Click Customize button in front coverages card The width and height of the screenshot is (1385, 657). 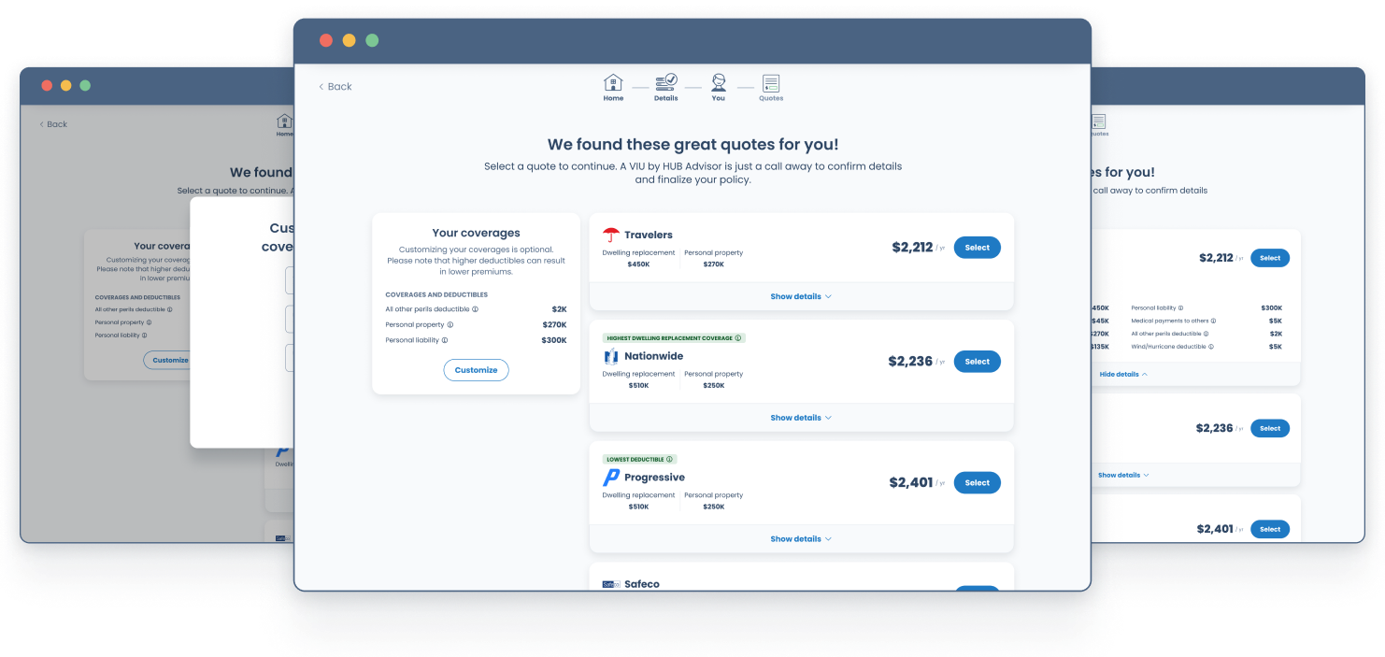(x=476, y=370)
